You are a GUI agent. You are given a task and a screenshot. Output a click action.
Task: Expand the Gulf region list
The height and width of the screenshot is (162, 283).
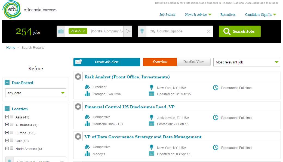pos(7,140)
